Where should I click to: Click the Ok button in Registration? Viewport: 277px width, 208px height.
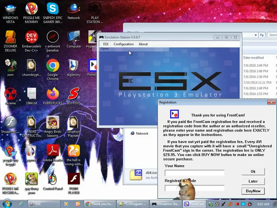(x=253, y=171)
